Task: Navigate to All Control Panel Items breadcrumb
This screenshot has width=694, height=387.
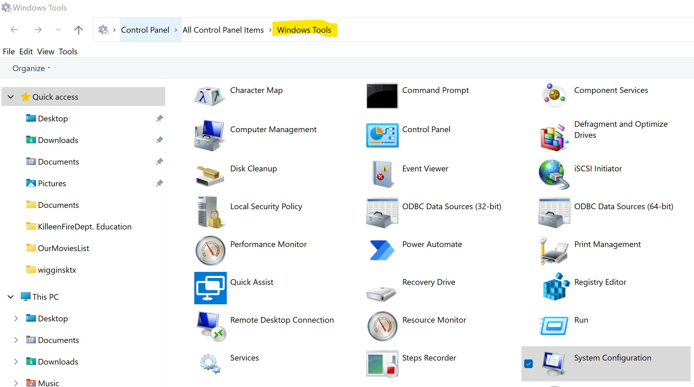Action: click(223, 30)
